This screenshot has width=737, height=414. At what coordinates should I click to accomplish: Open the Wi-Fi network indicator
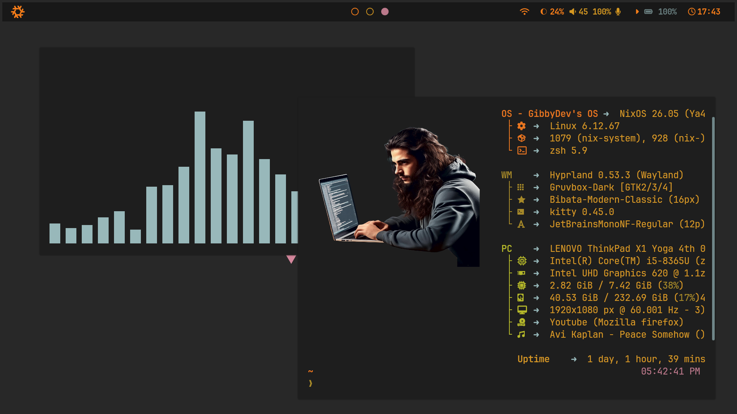[x=524, y=12]
